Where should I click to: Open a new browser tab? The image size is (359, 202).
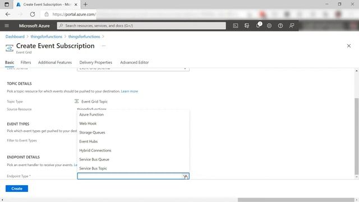(x=85, y=4)
